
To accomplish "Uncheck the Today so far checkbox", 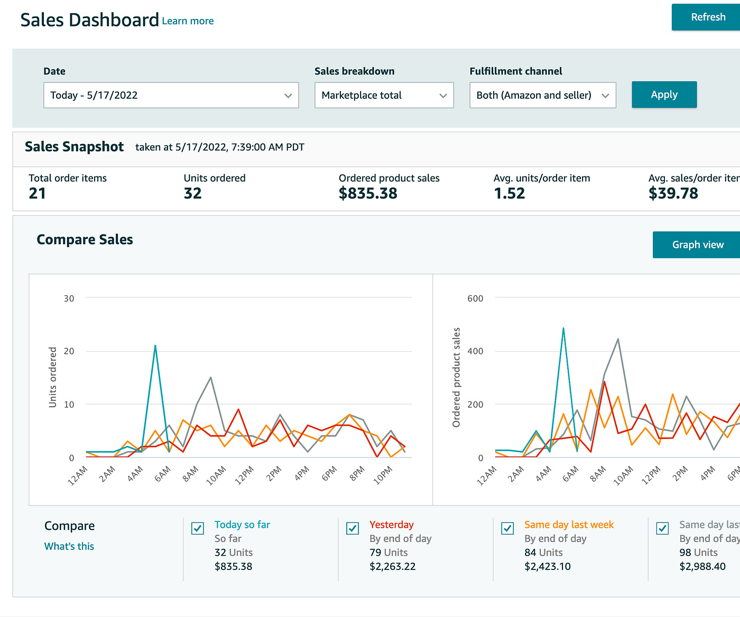I will [x=198, y=528].
